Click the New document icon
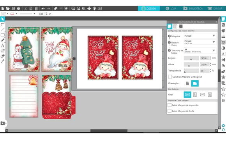The height and width of the screenshot is (141, 226). (x=3, y=9)
